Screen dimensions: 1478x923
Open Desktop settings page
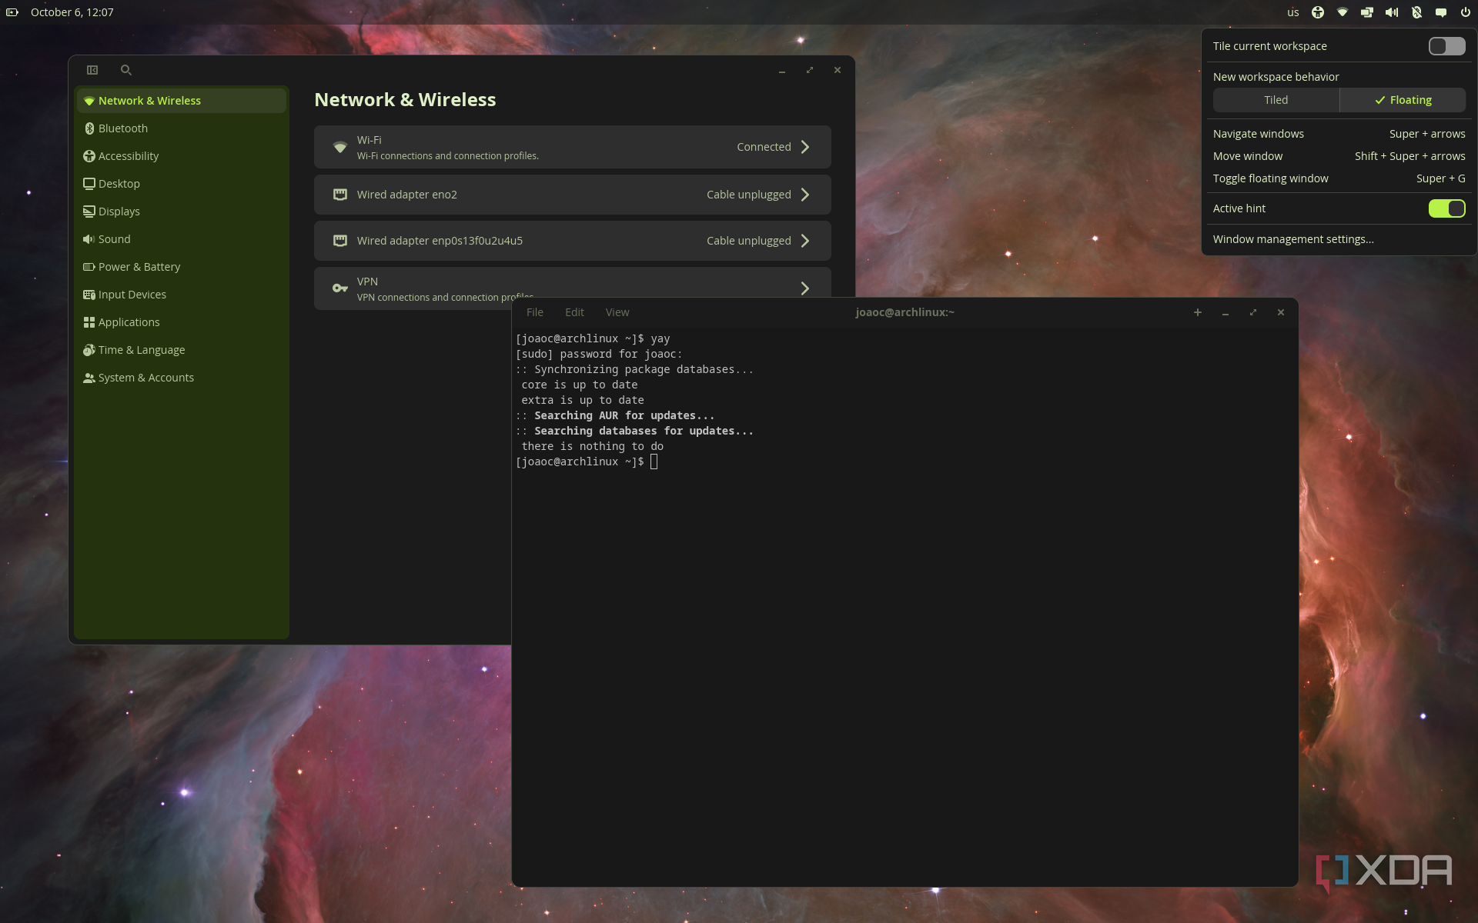pyautogui.click(x=182, y=184)
